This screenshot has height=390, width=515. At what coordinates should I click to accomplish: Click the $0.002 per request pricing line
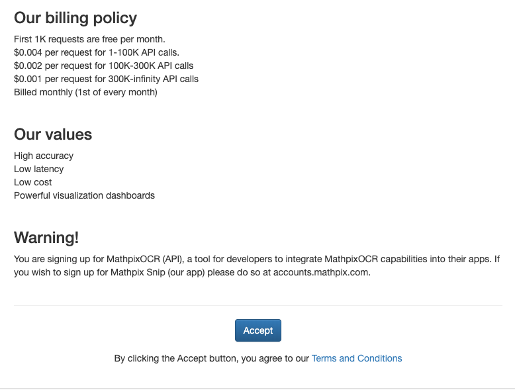[x=103, y=66]
